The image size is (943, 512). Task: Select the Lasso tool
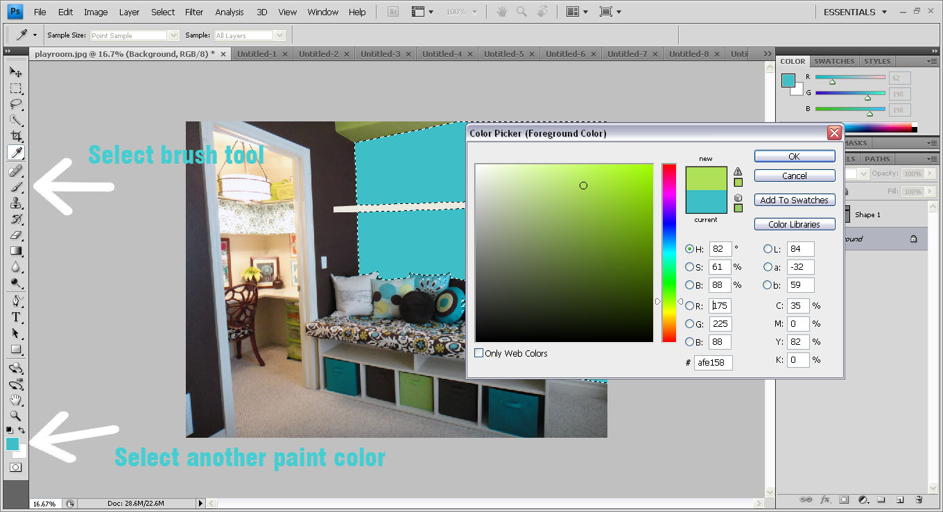point(15,104)
